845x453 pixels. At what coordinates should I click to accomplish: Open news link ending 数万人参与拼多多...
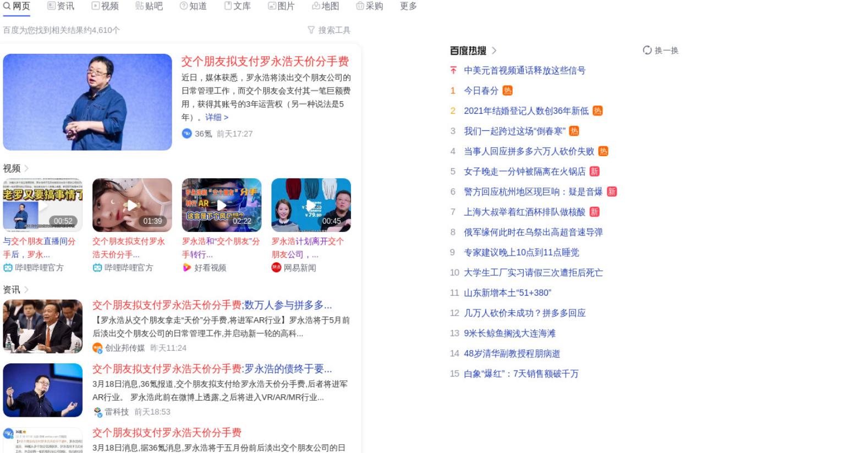(x=212, y=305)
